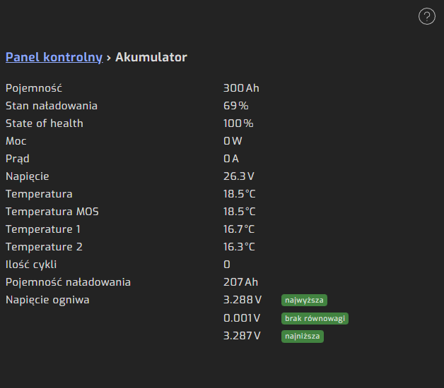This screenshot has width=444, height=388.
Task: Click the Temperature 1 value 16.7 °C
Action: (x=239, y=229)
